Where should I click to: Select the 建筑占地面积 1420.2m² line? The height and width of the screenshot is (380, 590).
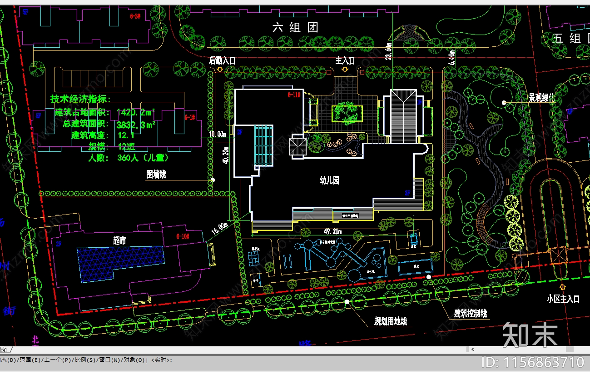(105, 112)
